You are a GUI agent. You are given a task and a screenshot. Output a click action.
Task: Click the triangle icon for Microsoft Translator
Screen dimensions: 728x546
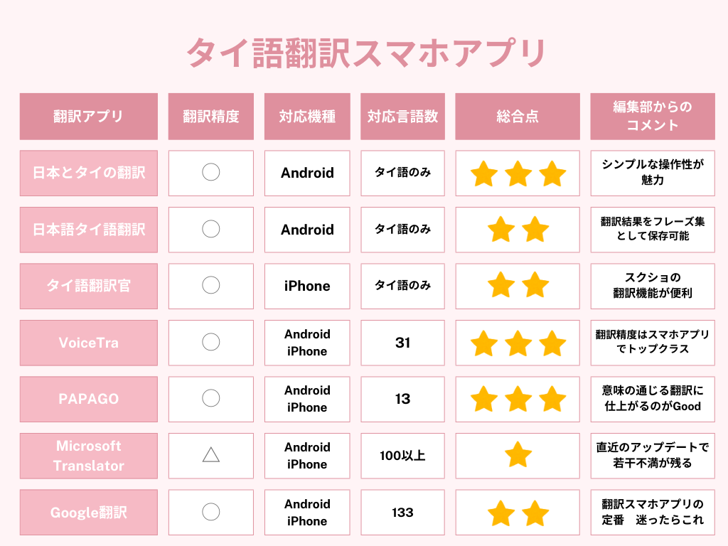click(x=211, y=455)
